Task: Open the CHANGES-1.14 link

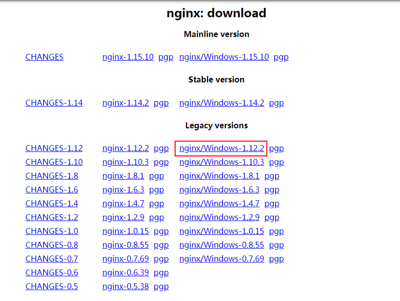Action: [54, 103]
